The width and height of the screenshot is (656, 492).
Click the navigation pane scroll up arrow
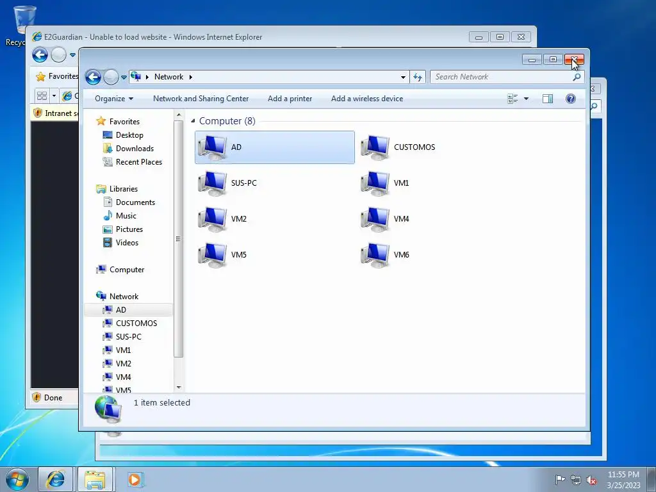tap(179, 115)
